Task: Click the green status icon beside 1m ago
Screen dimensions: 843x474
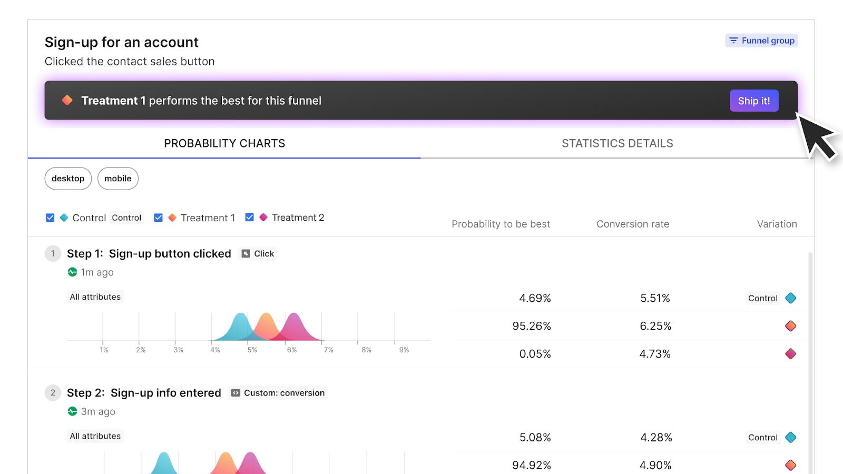Action: click(73, 272)
